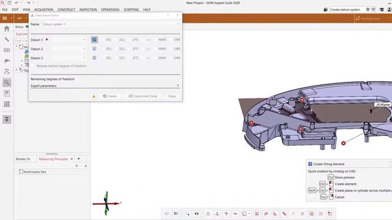Toggle Datum 2 blue selection mode button
This screenshot has width=392, height=220.
point(94,49)
